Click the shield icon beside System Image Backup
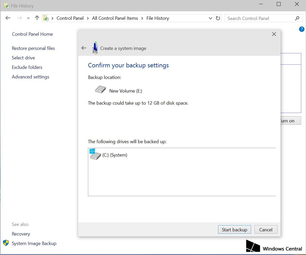This screenshot has width=306, height=255. click(6, 243)
